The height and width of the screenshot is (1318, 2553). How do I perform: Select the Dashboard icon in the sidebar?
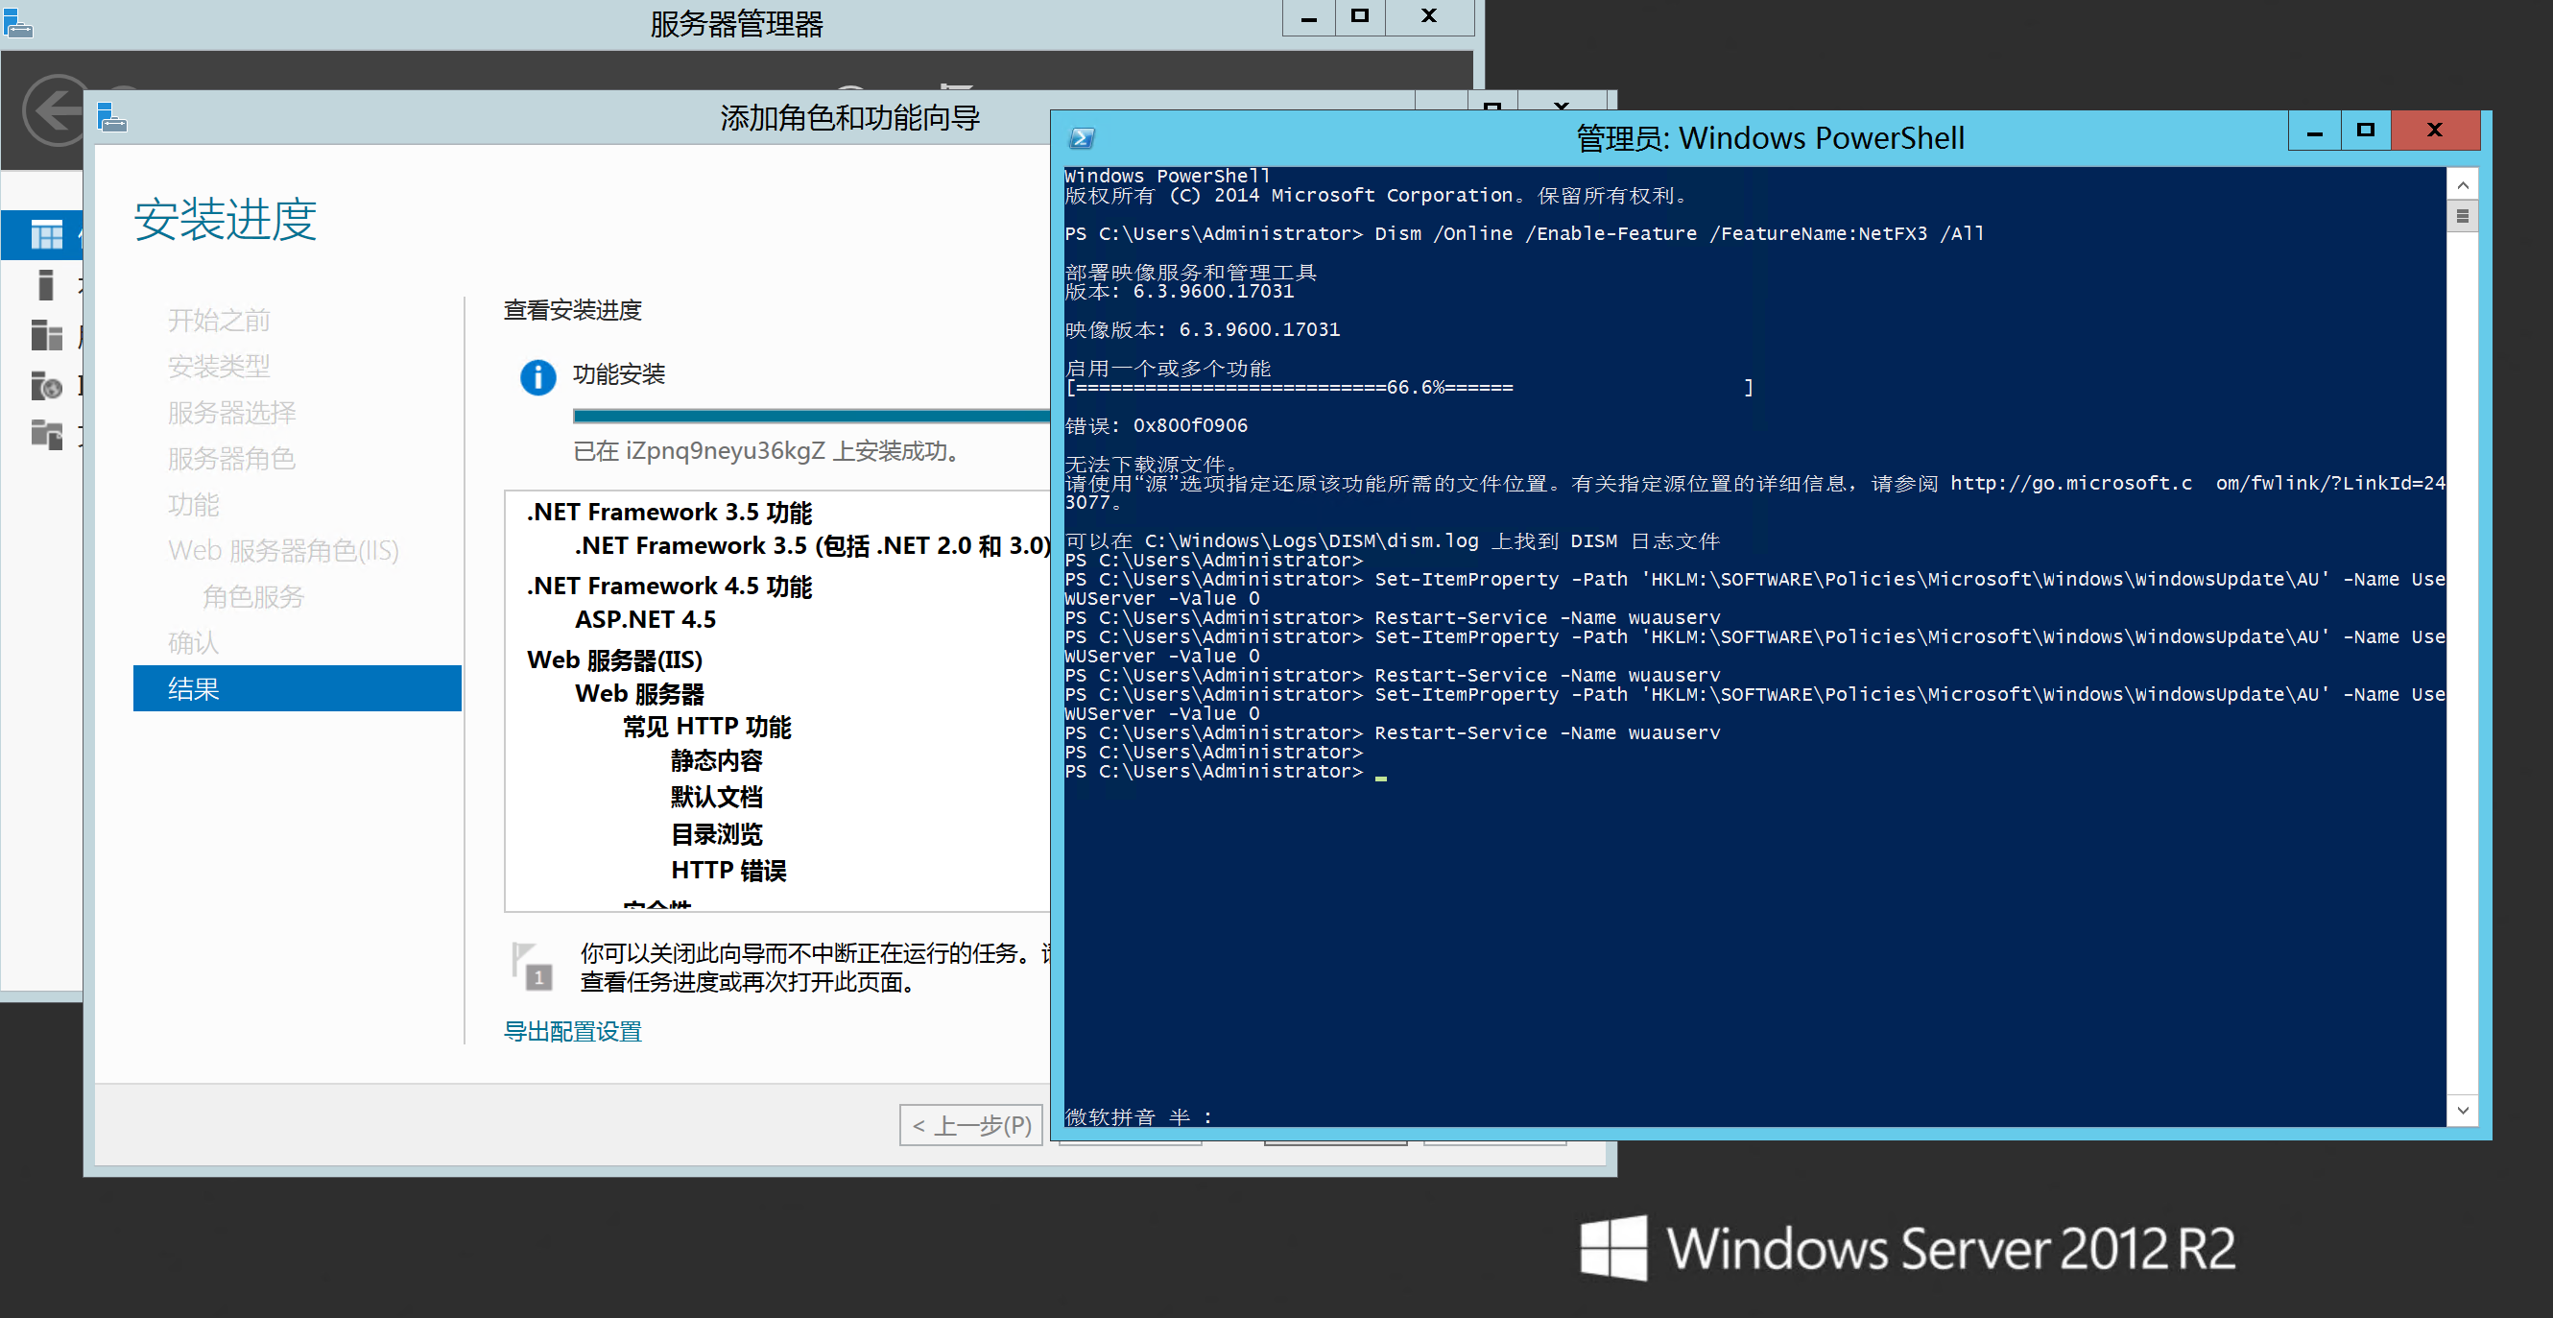pos(46,235)
